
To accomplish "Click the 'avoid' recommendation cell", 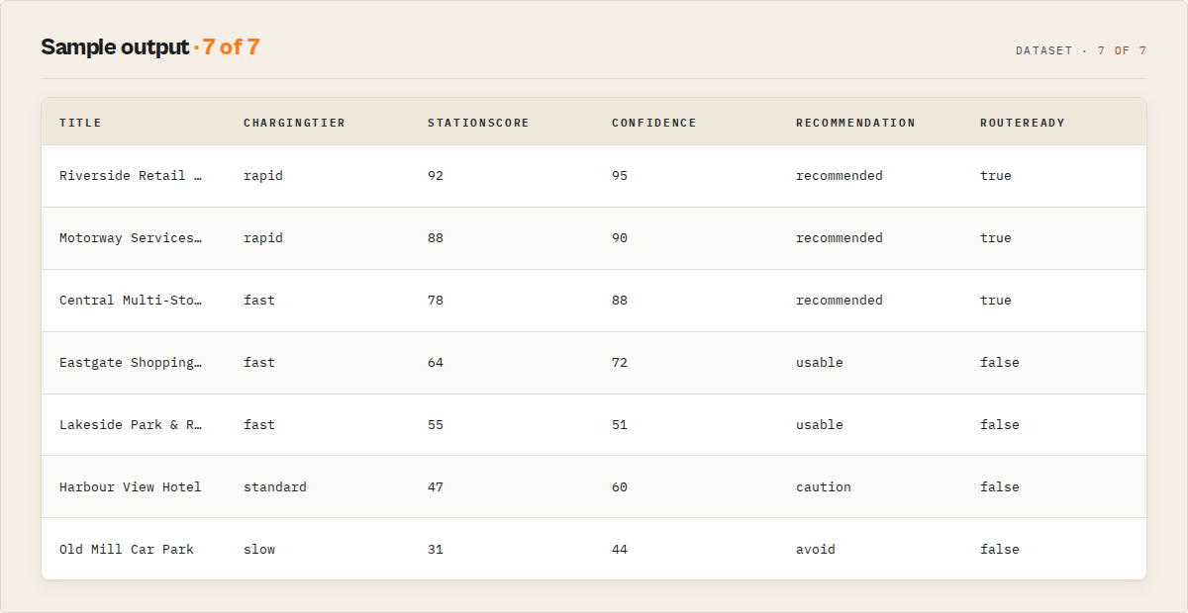I will (x=816, y=550).
